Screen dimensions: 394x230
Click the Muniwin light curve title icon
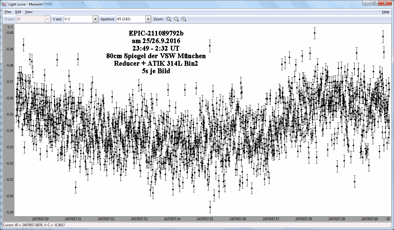click(4, 3)
